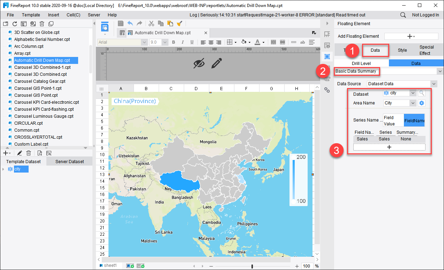Click the gear icon beside Area Name City
The width and height of the screenshot is (444, 270).
pyautogui.click(x=422, y=103)
